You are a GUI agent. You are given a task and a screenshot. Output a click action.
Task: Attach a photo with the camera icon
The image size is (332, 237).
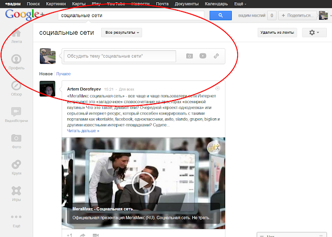tap(189, 56)
